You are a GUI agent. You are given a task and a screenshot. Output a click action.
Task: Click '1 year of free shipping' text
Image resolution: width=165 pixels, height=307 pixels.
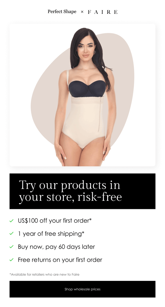(51, 234)
